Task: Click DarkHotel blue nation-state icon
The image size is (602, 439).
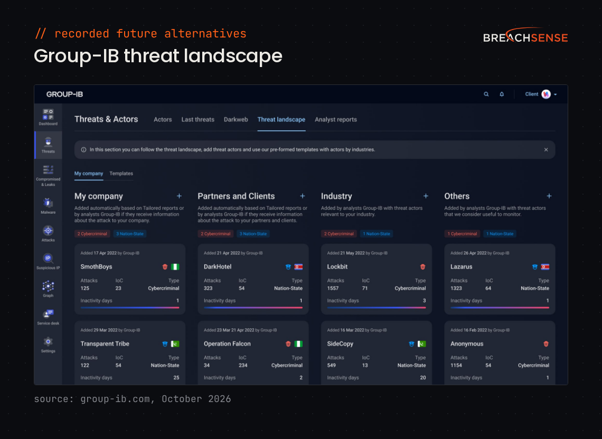Action: (x=288, y=266)
